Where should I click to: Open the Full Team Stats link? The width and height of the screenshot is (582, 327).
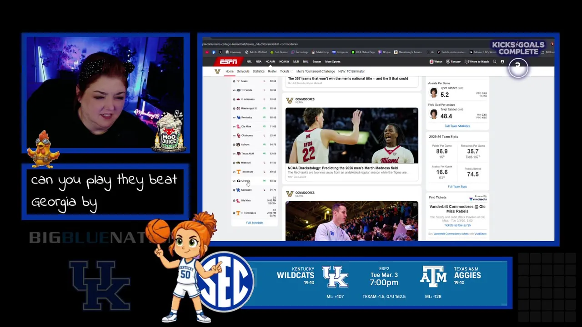[457, 186]
